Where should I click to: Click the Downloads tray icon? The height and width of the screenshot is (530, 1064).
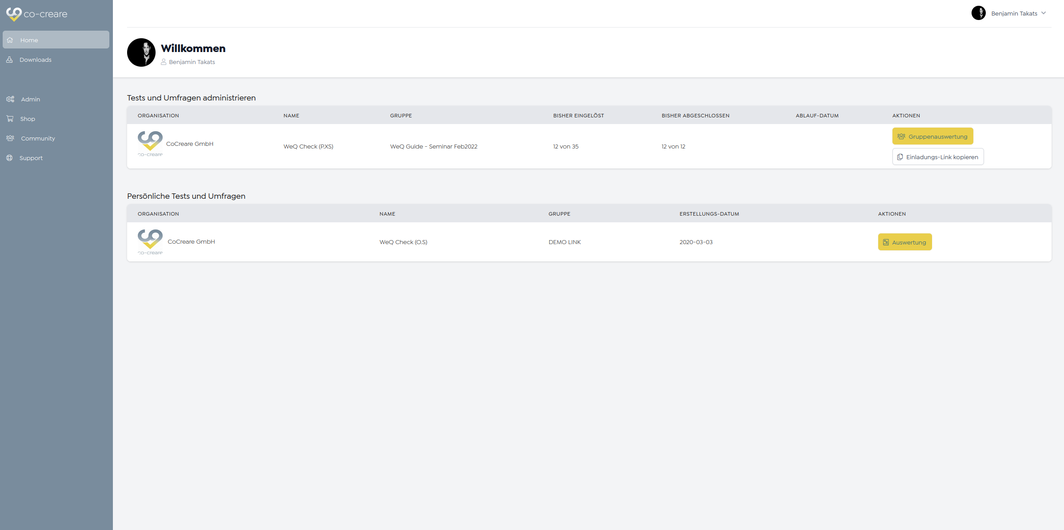[9, 60]
